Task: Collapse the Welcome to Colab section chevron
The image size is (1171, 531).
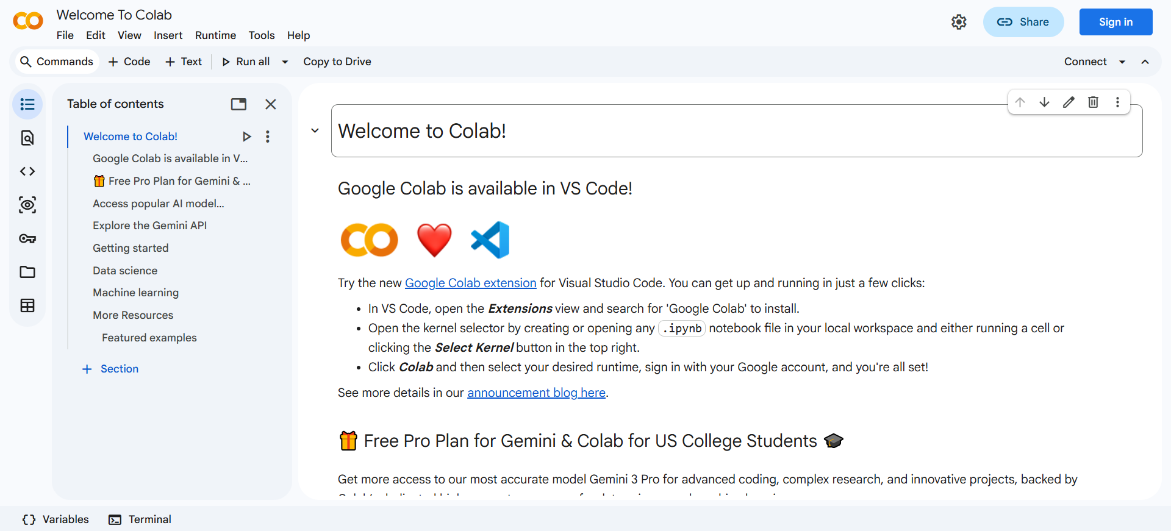Action: [x=315, y=130]
